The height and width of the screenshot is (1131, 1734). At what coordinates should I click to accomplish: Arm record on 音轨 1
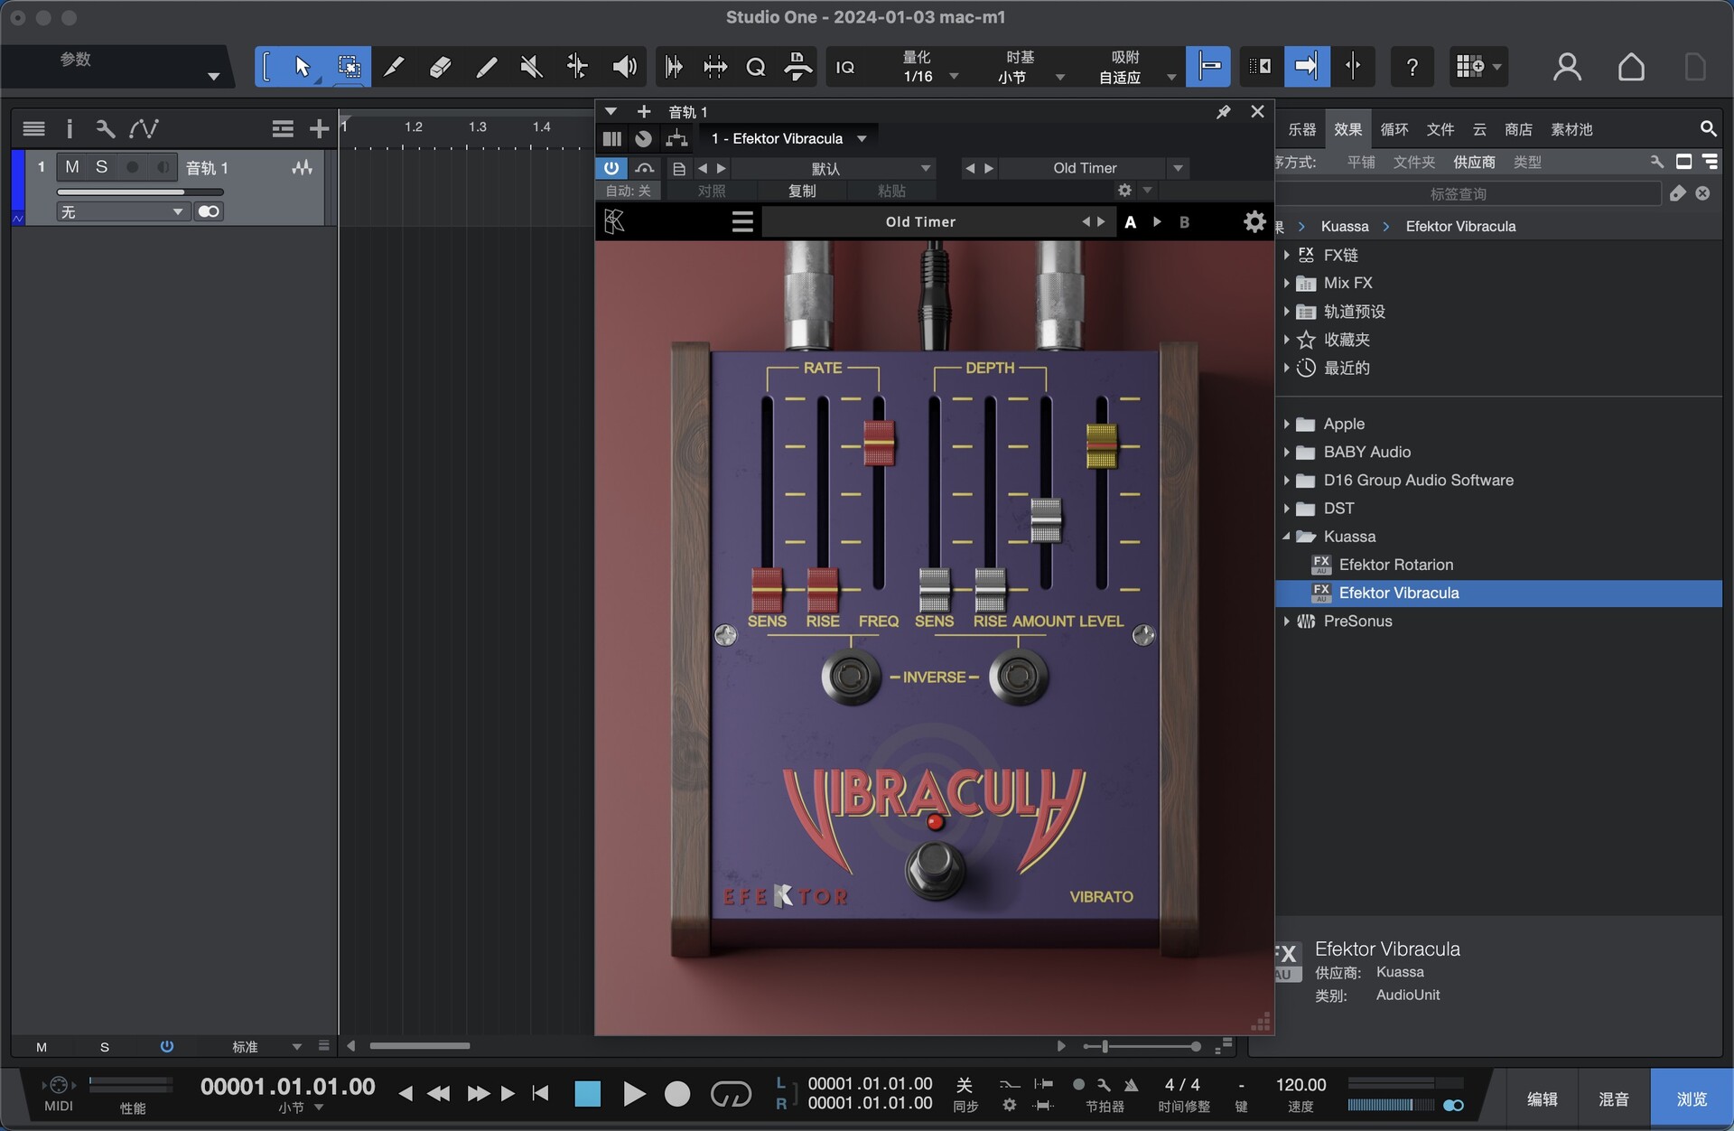[x=133, y=167]
